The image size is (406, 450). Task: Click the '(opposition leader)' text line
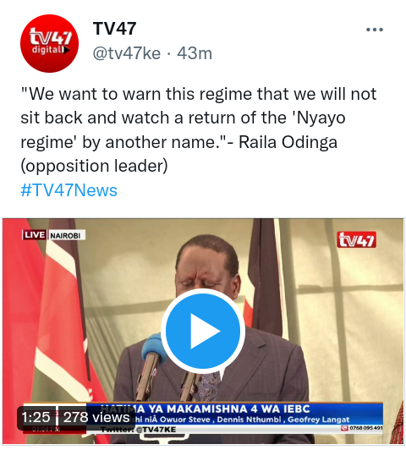(x=94, y=166)
